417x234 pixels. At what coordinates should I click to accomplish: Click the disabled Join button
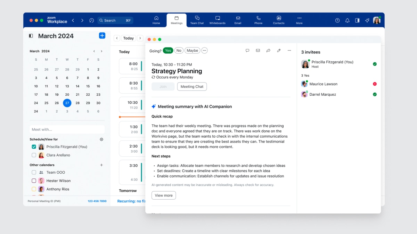point(163,87)
